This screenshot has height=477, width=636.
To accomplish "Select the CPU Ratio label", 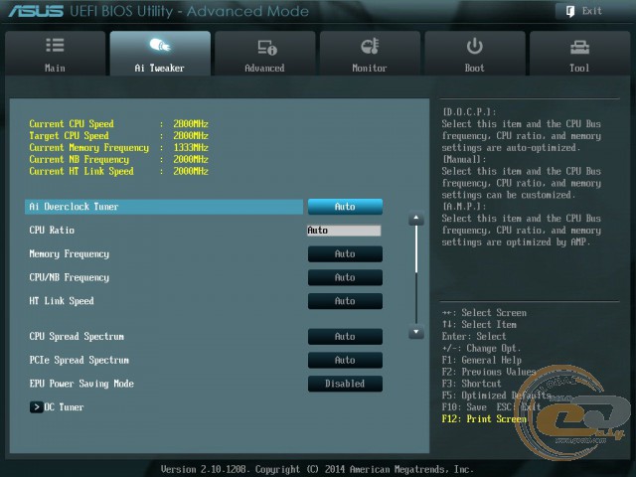I will point(52,230).
